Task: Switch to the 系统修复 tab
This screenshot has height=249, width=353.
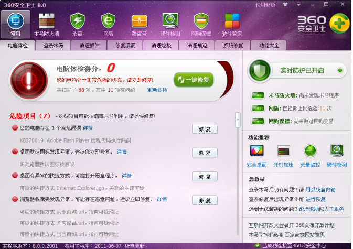Action: (x=233, y=45)
